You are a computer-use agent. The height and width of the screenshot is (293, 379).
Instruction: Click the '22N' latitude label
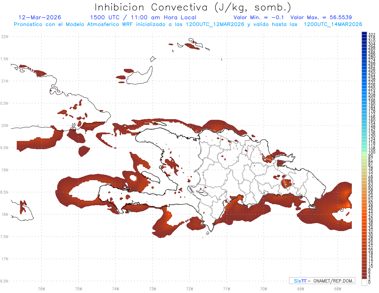(x=5, y=37)
